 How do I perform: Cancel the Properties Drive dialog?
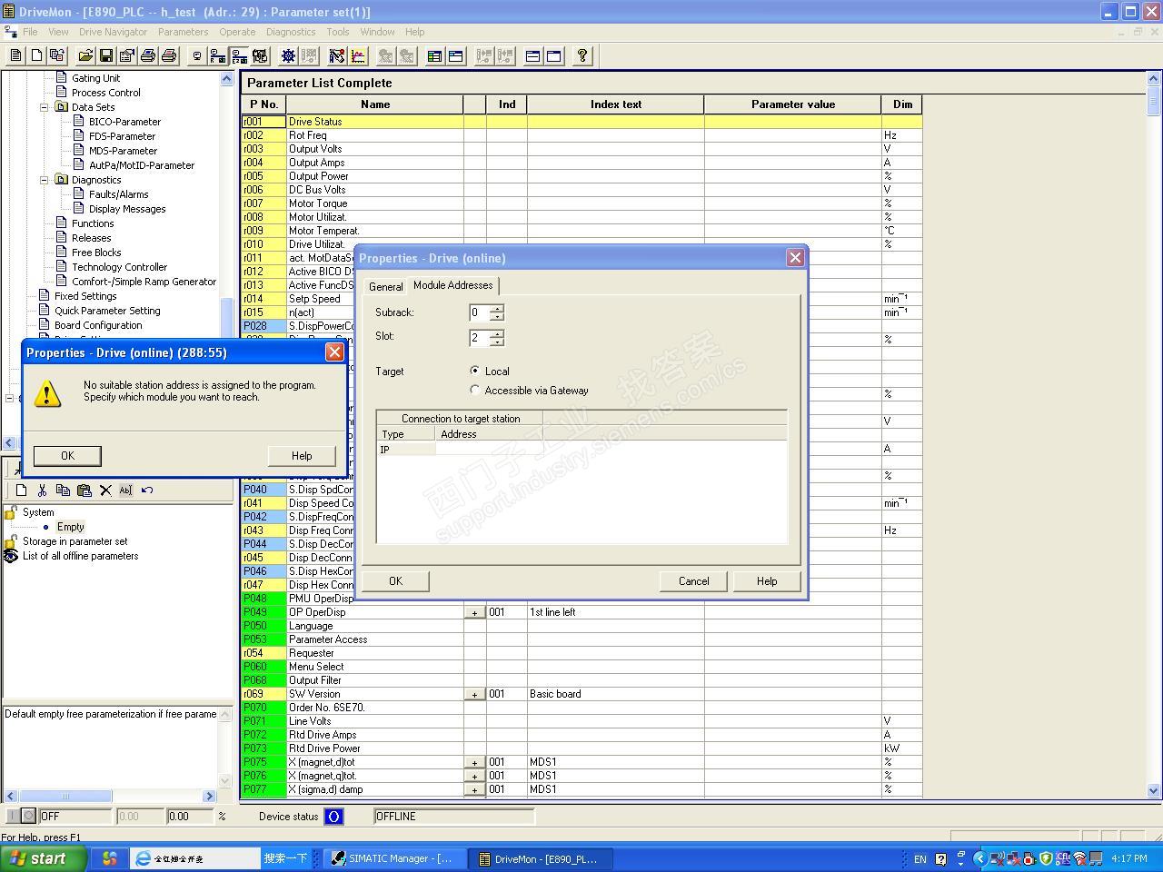(693, 581)
